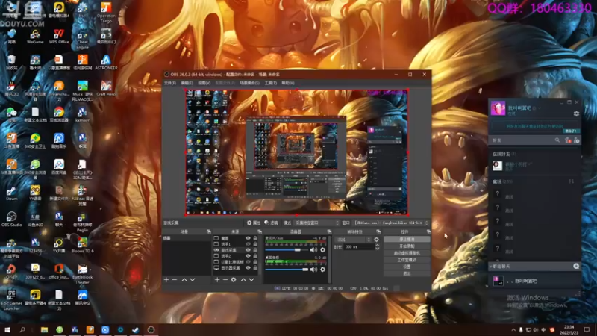Viewport: 597px width, 336px height.
Task: Open scene transition type dropdown
Action: [x=353, y=240]
